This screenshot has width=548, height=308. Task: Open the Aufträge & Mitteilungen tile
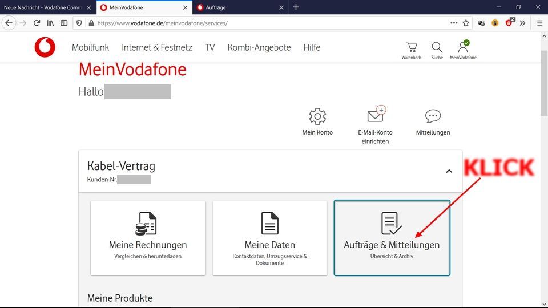tap(392, 238)
